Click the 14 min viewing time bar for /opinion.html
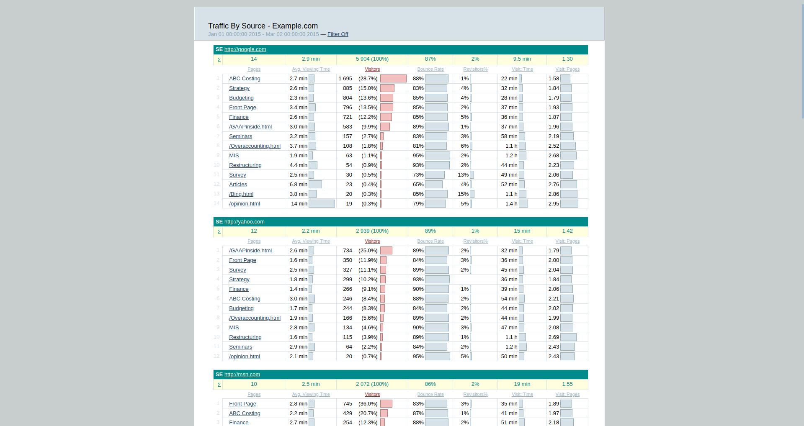804x426 pixels. 322,204
